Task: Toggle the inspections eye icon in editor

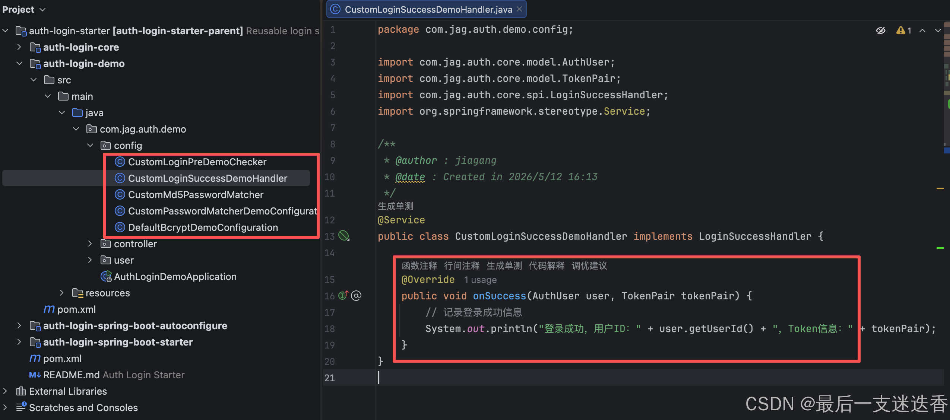Action: [881, 31]
